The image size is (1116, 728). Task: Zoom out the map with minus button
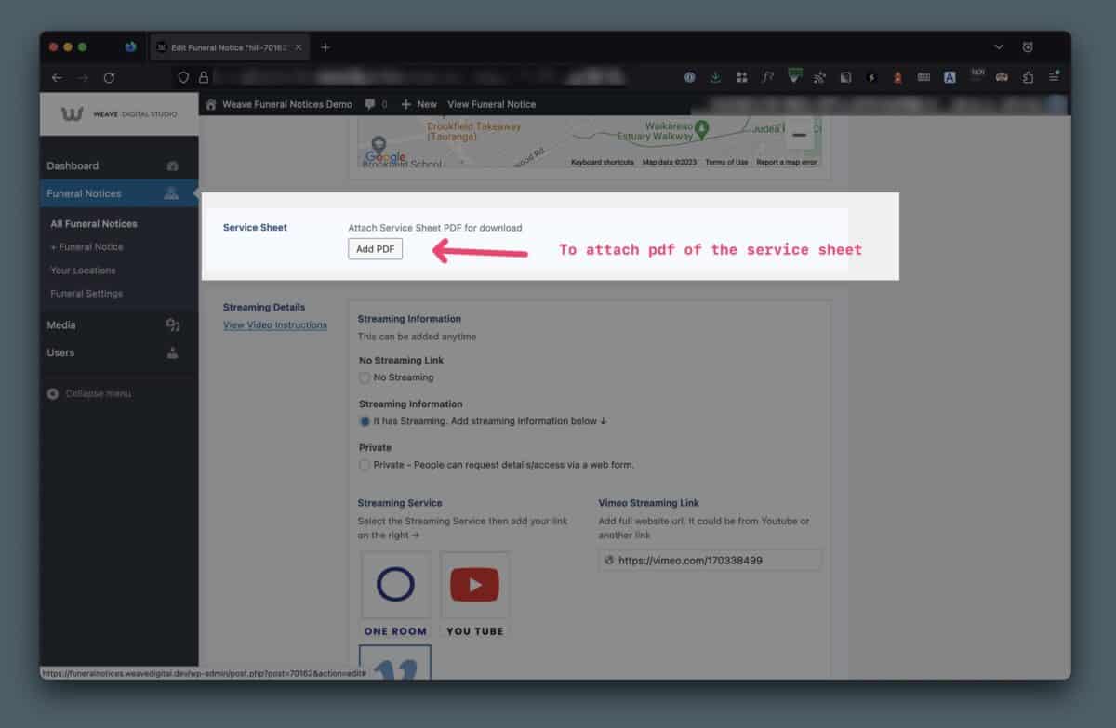(x=799, y=136)
